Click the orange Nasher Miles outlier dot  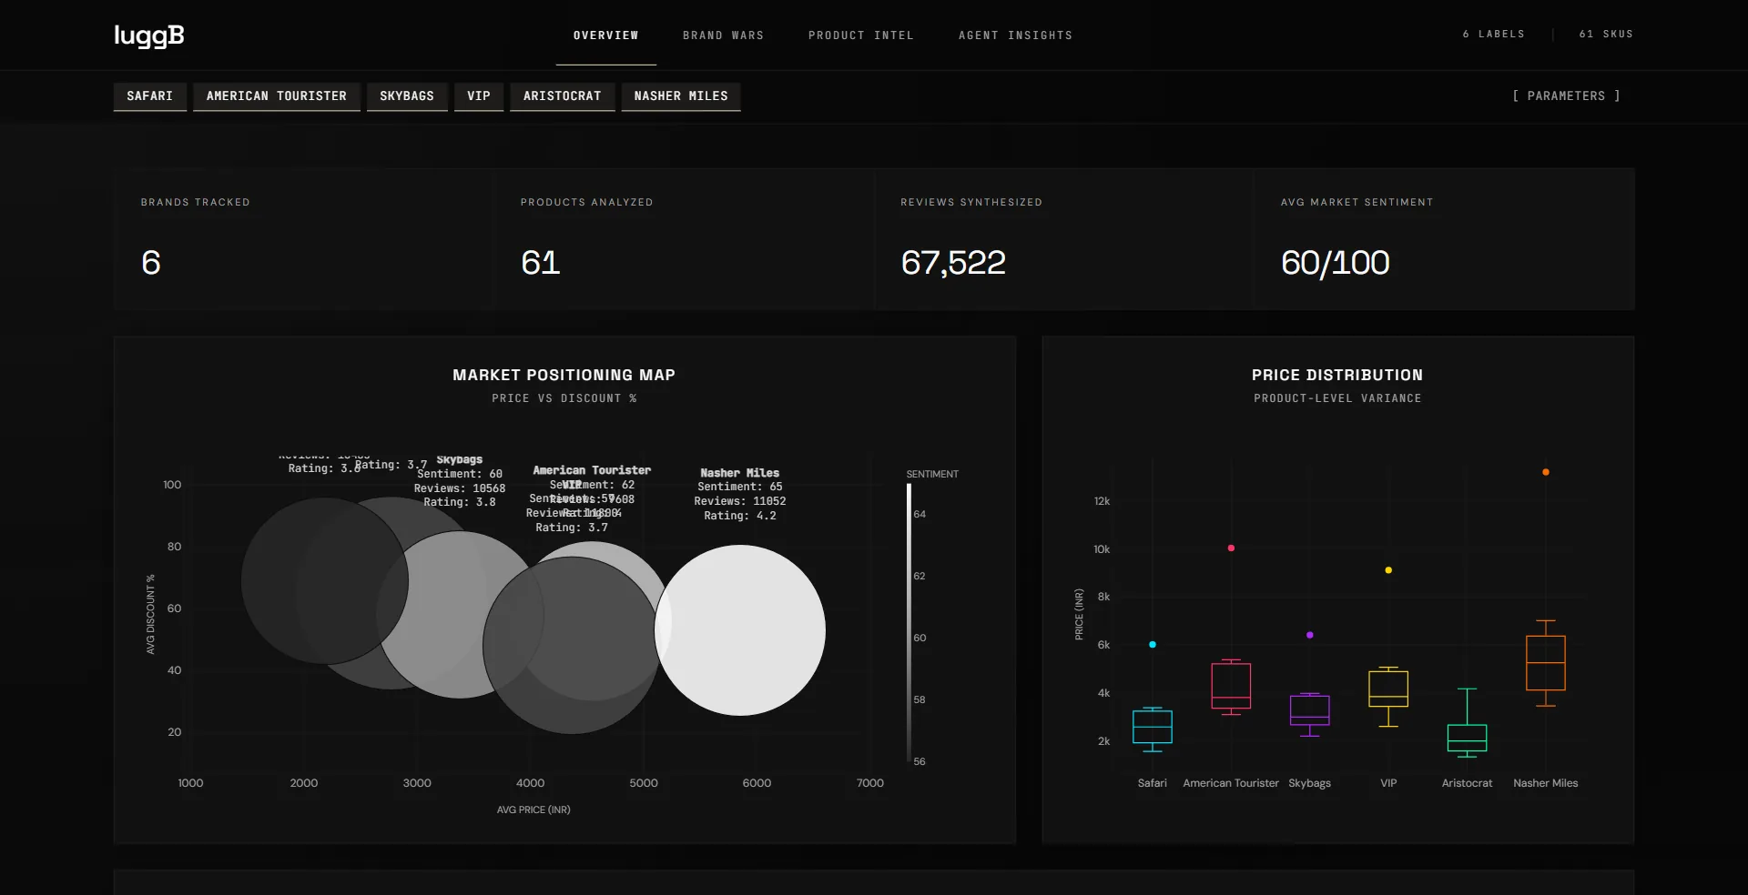click(1546, 472)
